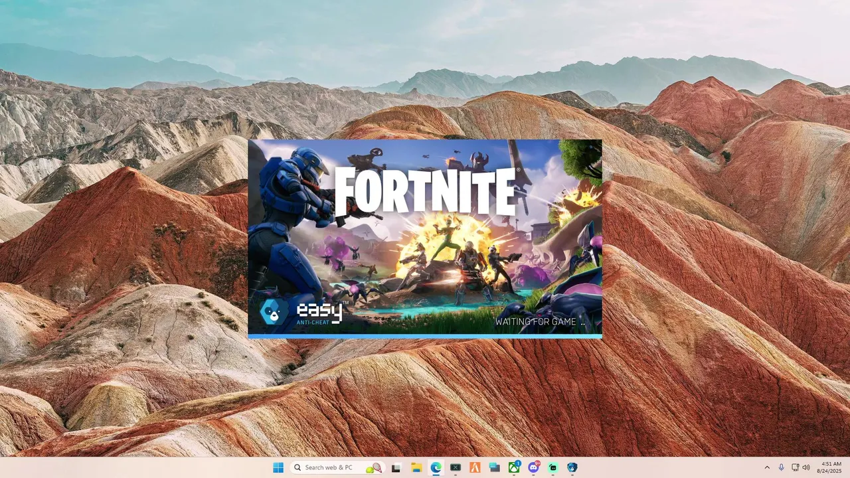The width and height of the screenshot is (850, 478).
Task: Open File Explorer from taskbar
Action: (x=416, y=467)
